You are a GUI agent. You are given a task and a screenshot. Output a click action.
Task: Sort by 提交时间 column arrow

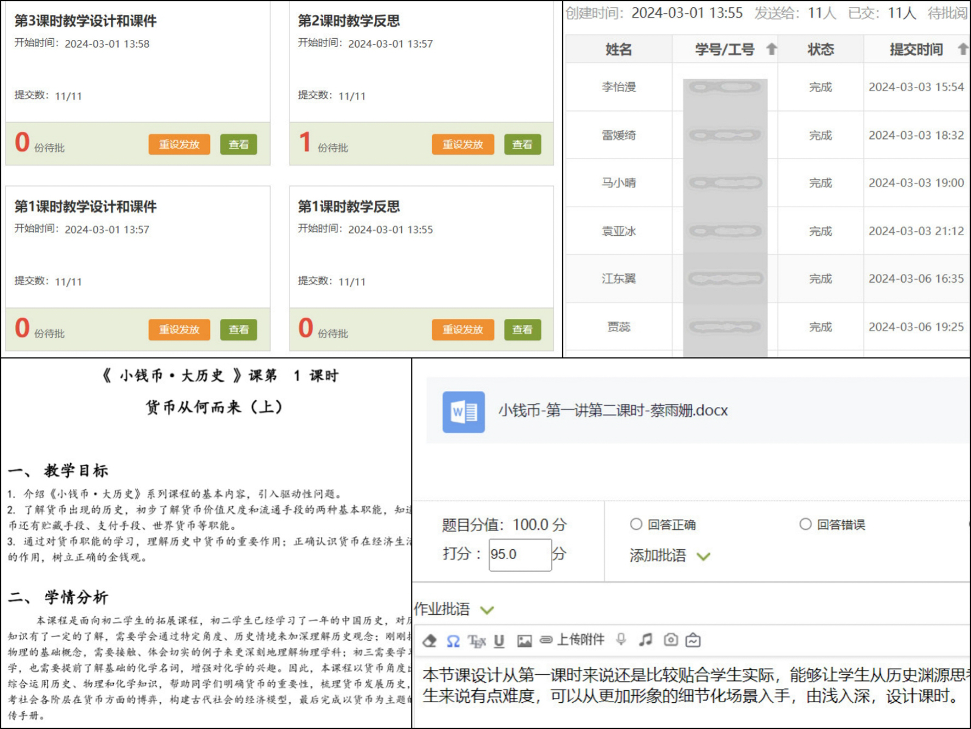962,49
